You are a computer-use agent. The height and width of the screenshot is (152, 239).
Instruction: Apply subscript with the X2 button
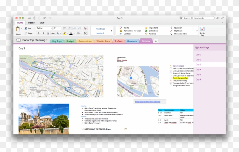coord(58,33)
